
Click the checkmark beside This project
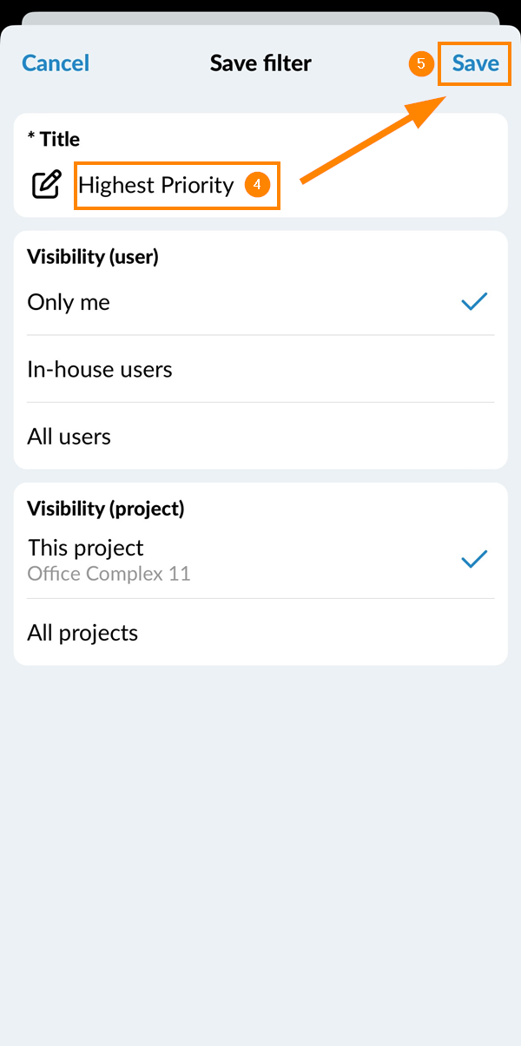click(474, 560)
